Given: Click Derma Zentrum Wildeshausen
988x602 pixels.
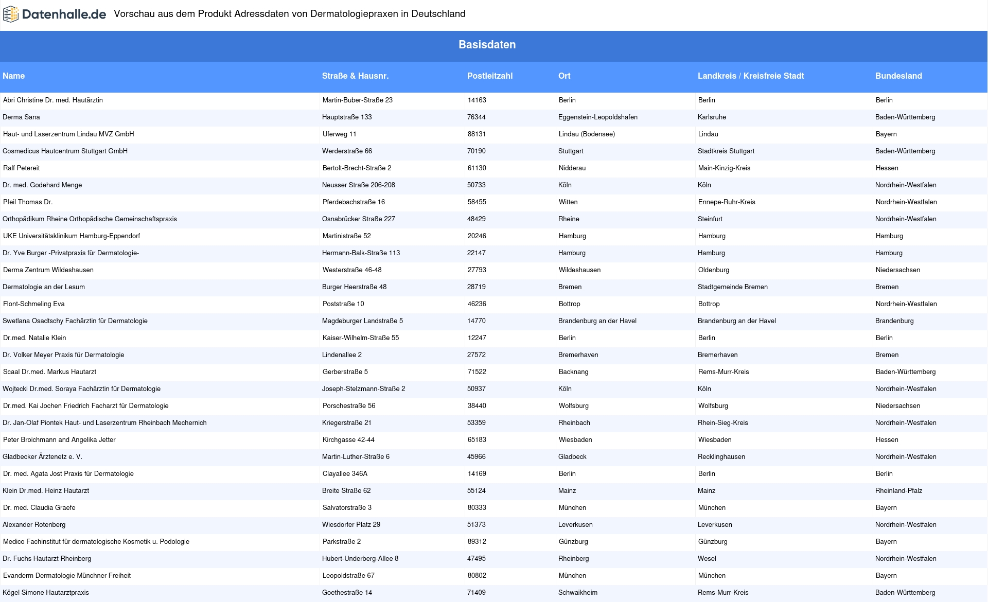Looking at the screenshot, I should click(x=48, y=270).
